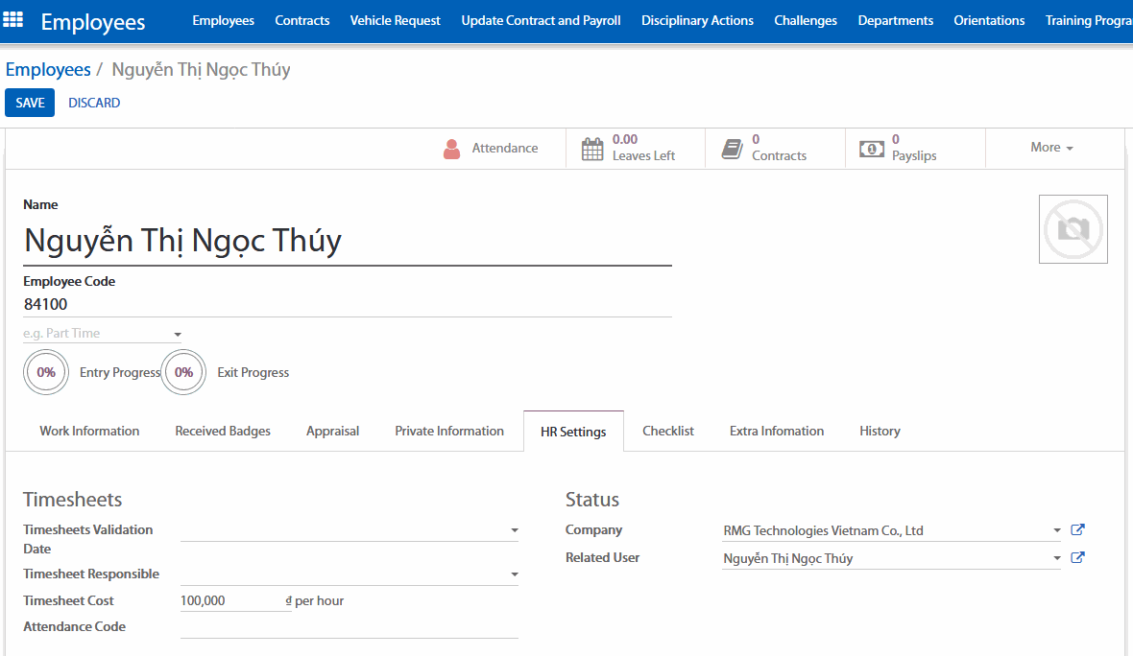Open the Company external link icon

point(1077,529)
